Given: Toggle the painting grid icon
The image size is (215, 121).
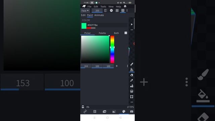Looking at the screenshot, I should point(123,10).
